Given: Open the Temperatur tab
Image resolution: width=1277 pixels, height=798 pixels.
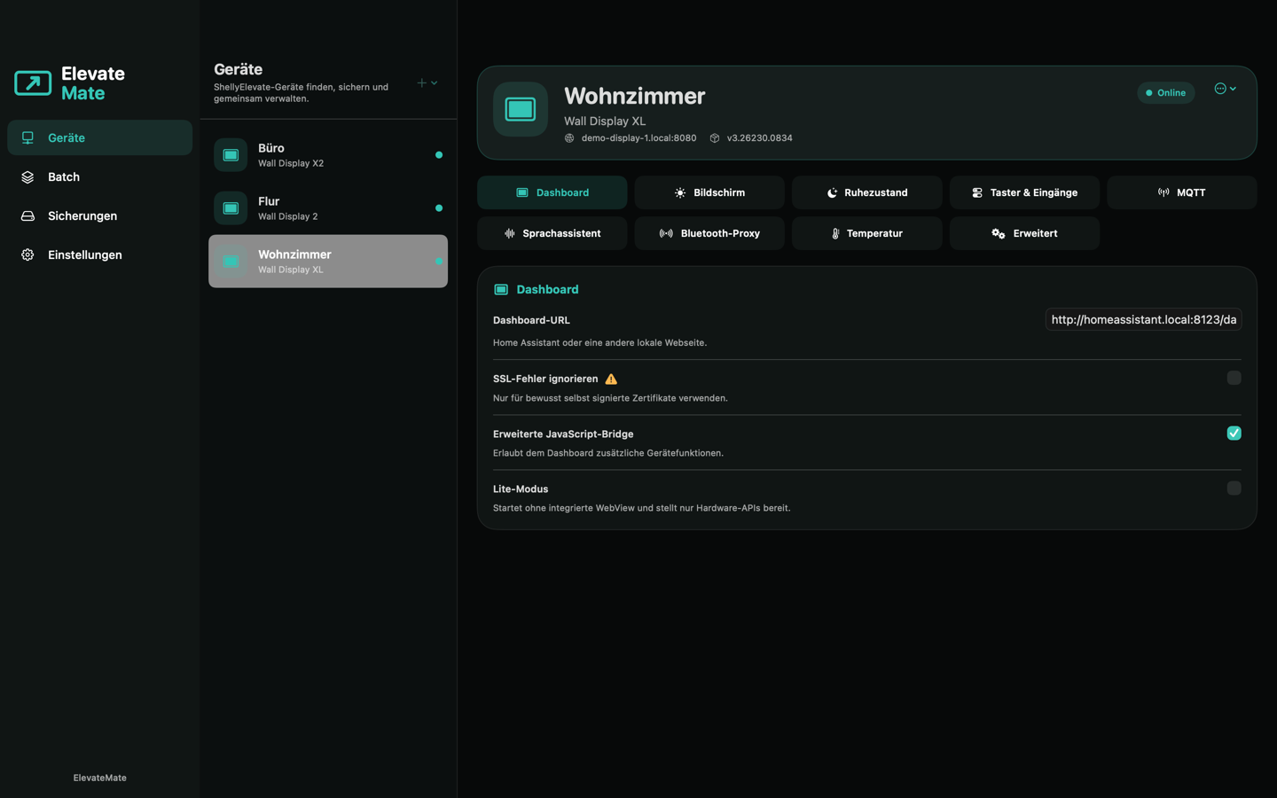Looking at the screenshot, I should [x=866, y=233].
